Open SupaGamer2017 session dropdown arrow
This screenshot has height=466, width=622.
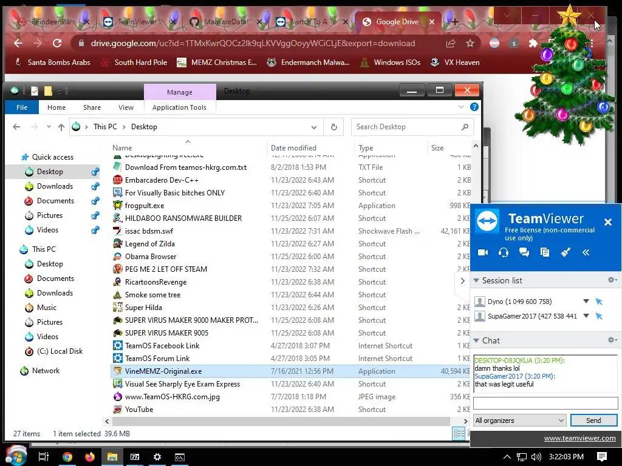(x=586, y=316)
